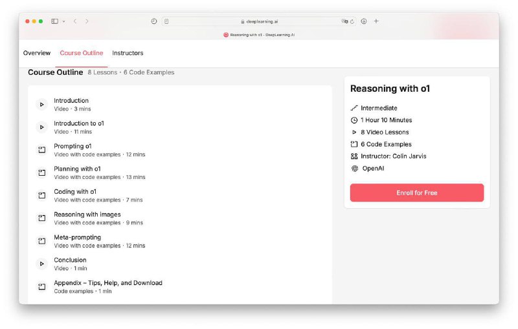Click the Video with code examples · 13 mins label

(x=100, y=177)
